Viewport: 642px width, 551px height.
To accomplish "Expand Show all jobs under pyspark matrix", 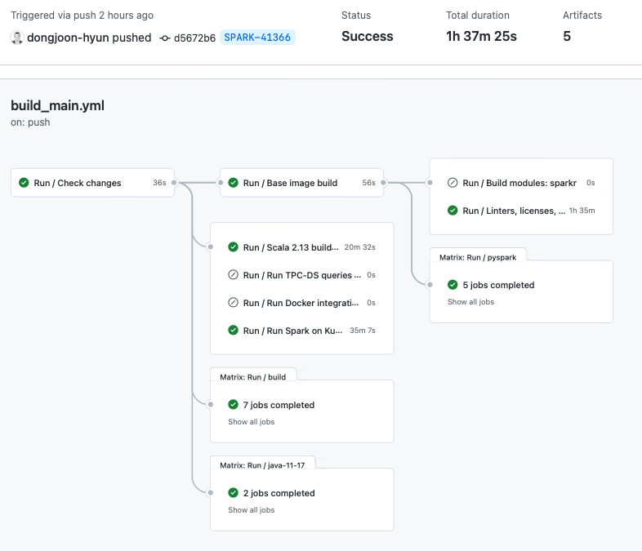I will point(470,302).
